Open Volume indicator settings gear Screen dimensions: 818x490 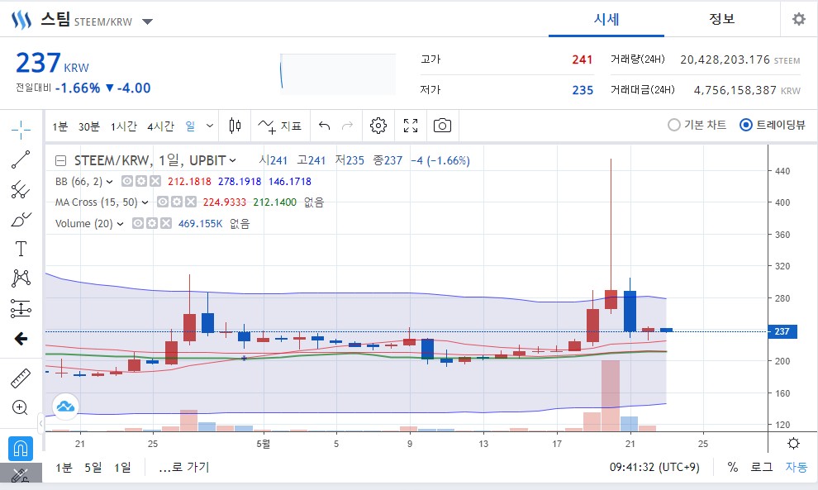(152, 223)
